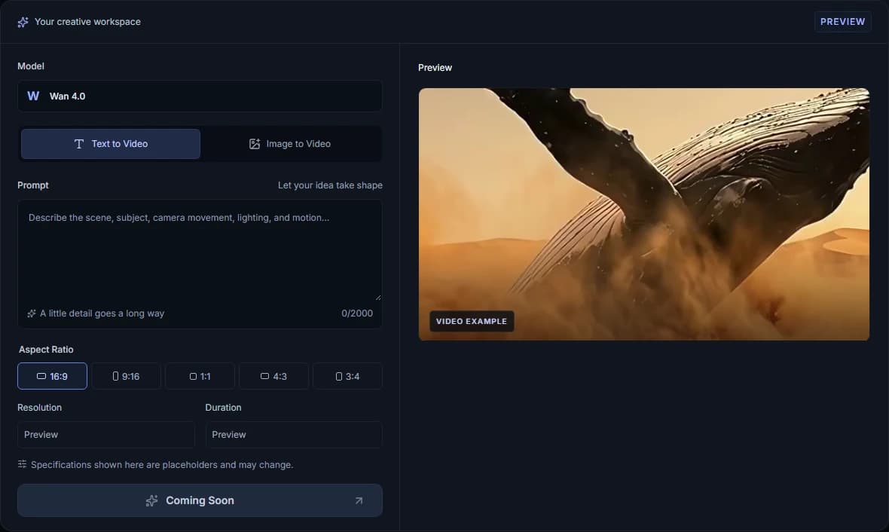Click the Coming Soon button

pos(200,500)
